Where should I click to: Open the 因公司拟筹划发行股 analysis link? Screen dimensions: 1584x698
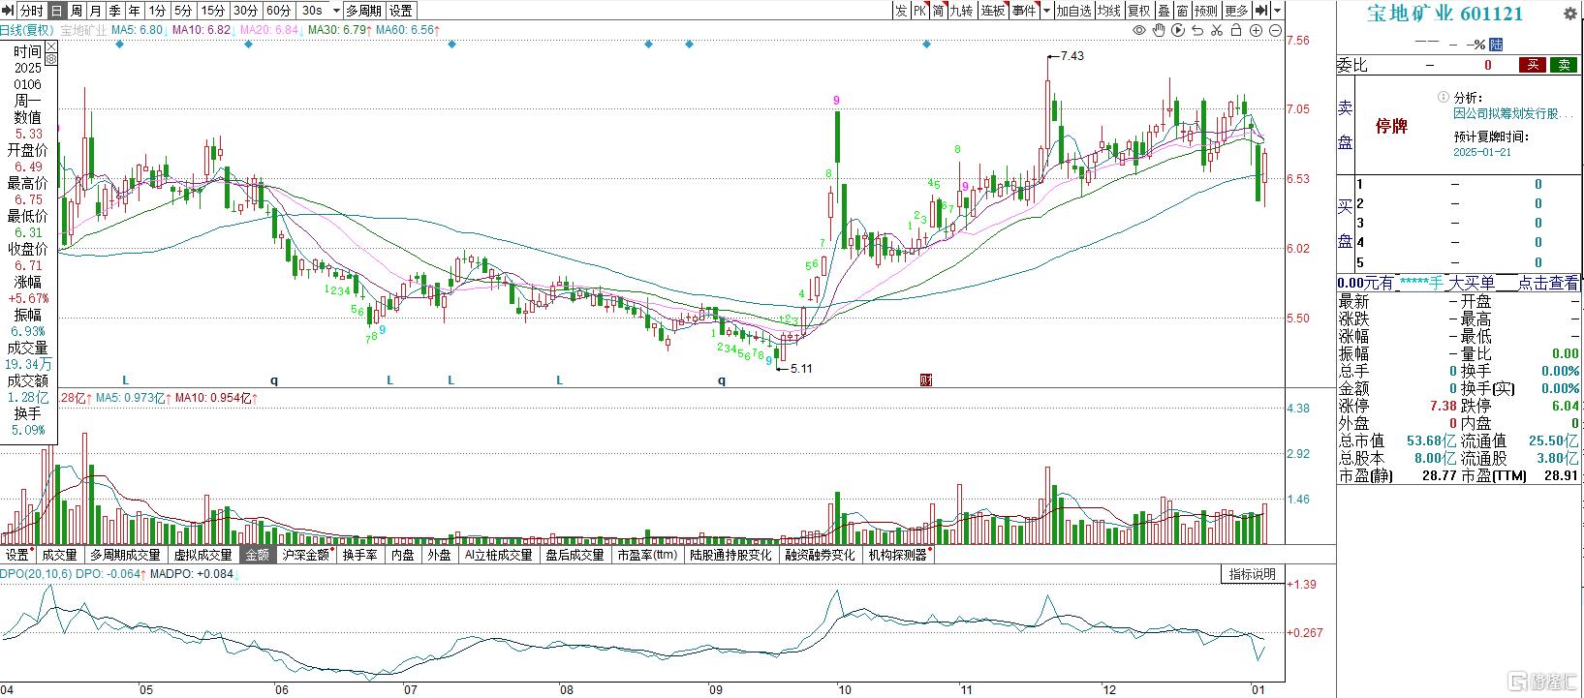coord(1512,113)
